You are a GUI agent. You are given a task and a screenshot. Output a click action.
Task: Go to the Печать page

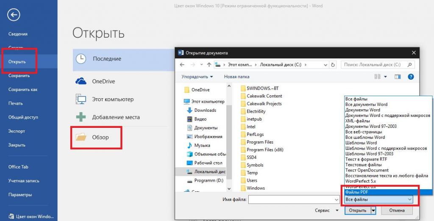click(x=16, y=103)
